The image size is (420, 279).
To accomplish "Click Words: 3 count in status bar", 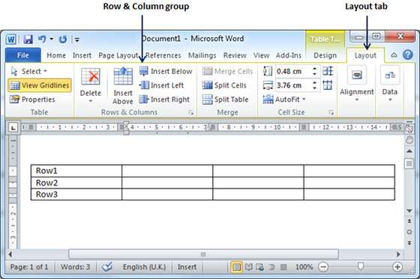I will 75,267.
